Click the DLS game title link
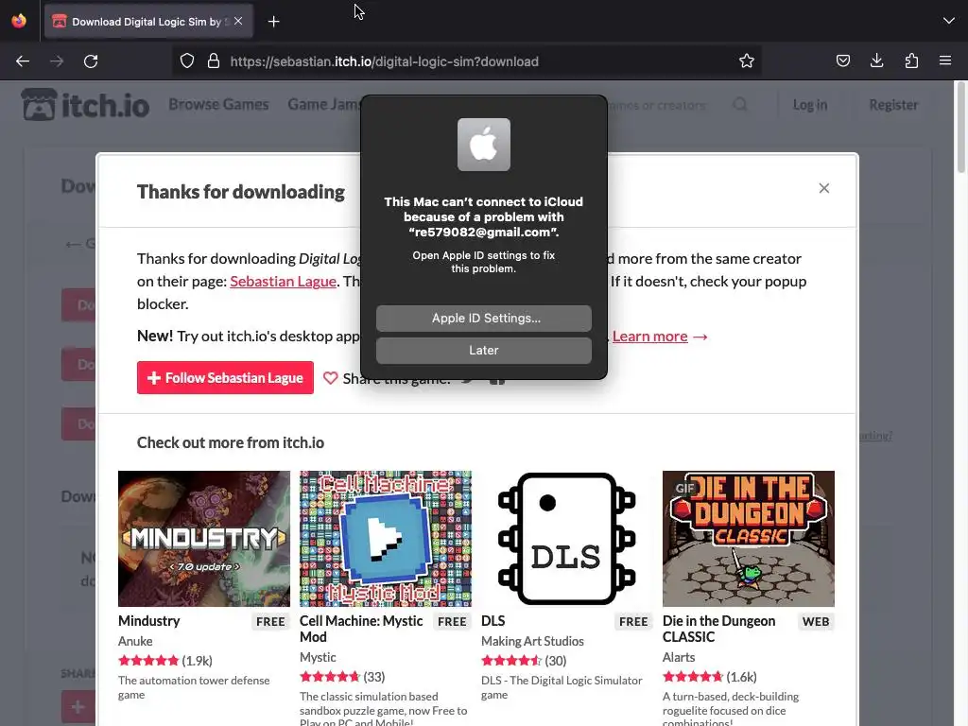Screen dimensions: 968x726 (x=493, y=621)
